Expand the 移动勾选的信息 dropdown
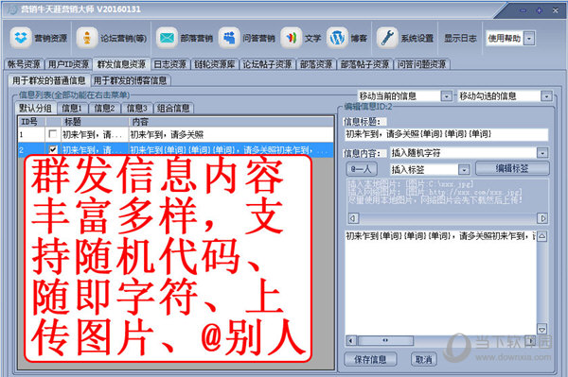Viewport: 568px width, 377px height. [546, 96]
